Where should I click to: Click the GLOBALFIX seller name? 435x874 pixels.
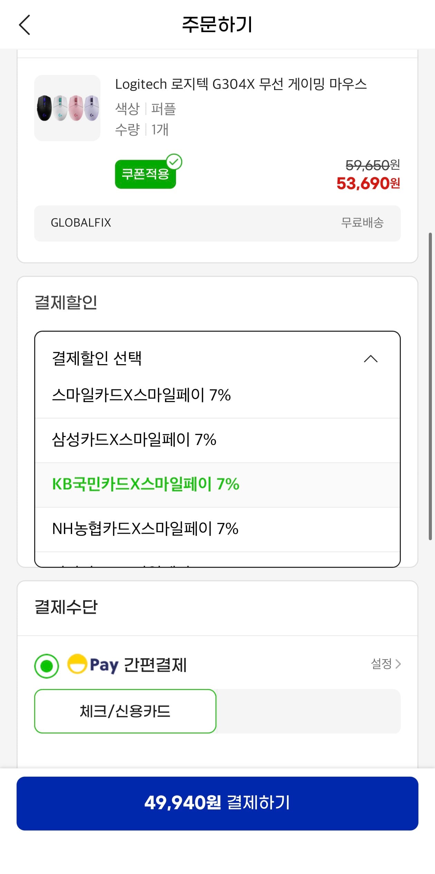(x=81, y=223)
